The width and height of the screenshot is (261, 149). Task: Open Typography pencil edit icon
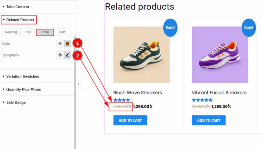pyautogui.click(x=67, y=55)
